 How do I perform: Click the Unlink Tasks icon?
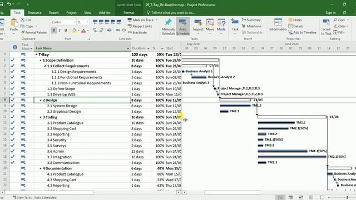pos(123,30)
